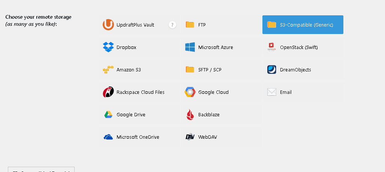Pick the Rackspace Cloud Files label

pos(141,92)
